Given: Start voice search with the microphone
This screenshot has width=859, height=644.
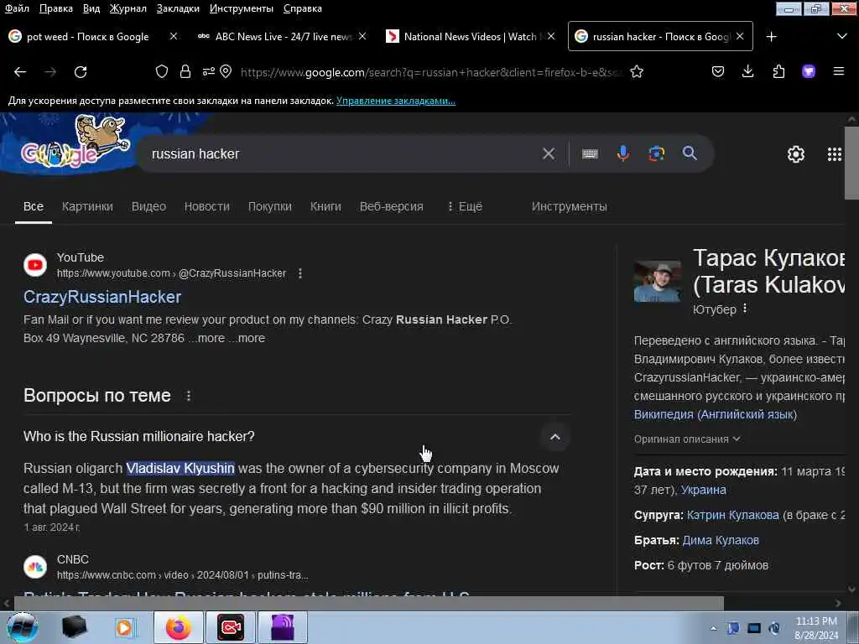Looking at the screenshot, I should point(623,154).
